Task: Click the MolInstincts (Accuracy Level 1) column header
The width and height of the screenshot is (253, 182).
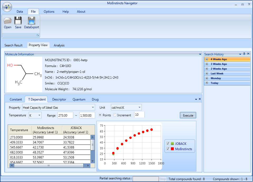Action: [x=47, y=130]
